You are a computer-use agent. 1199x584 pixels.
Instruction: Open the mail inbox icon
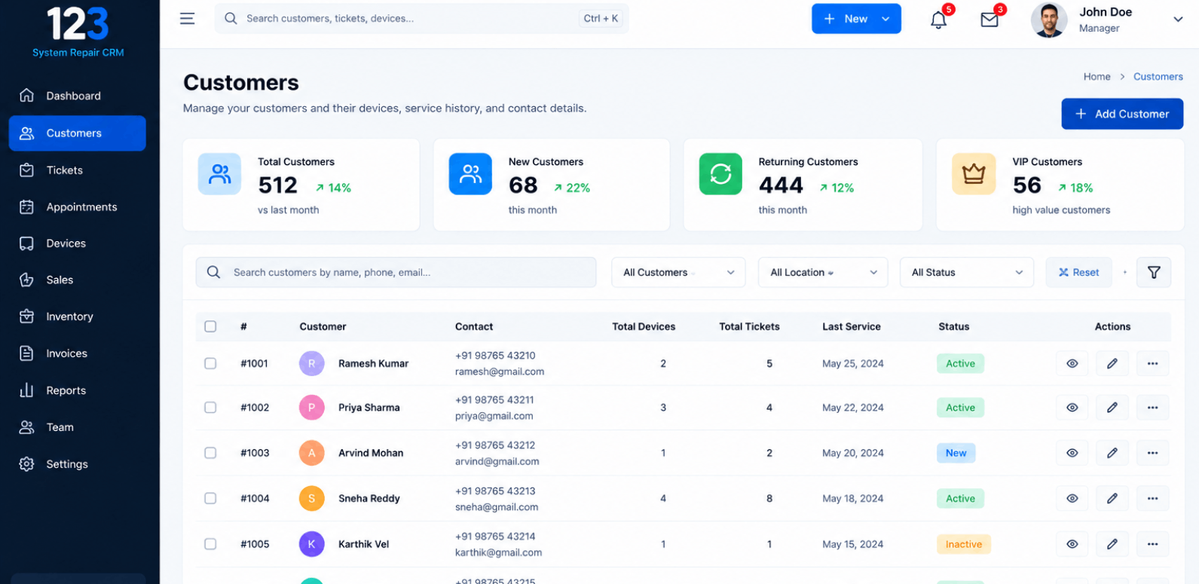pyautogui.click(x=989, y=20)
